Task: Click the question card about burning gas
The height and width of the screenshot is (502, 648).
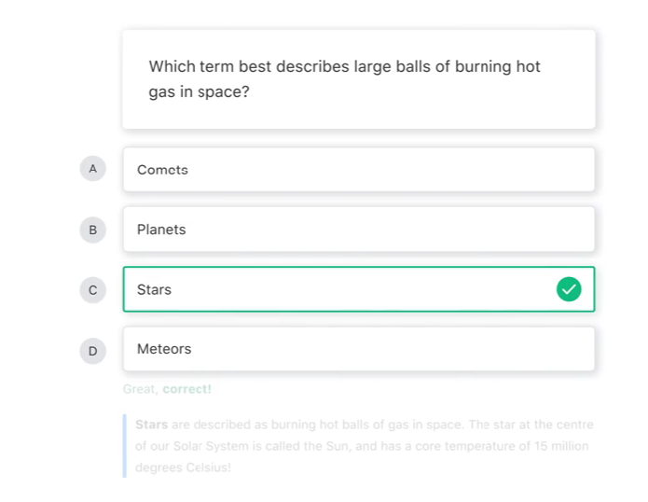Action: coord(358,80)
